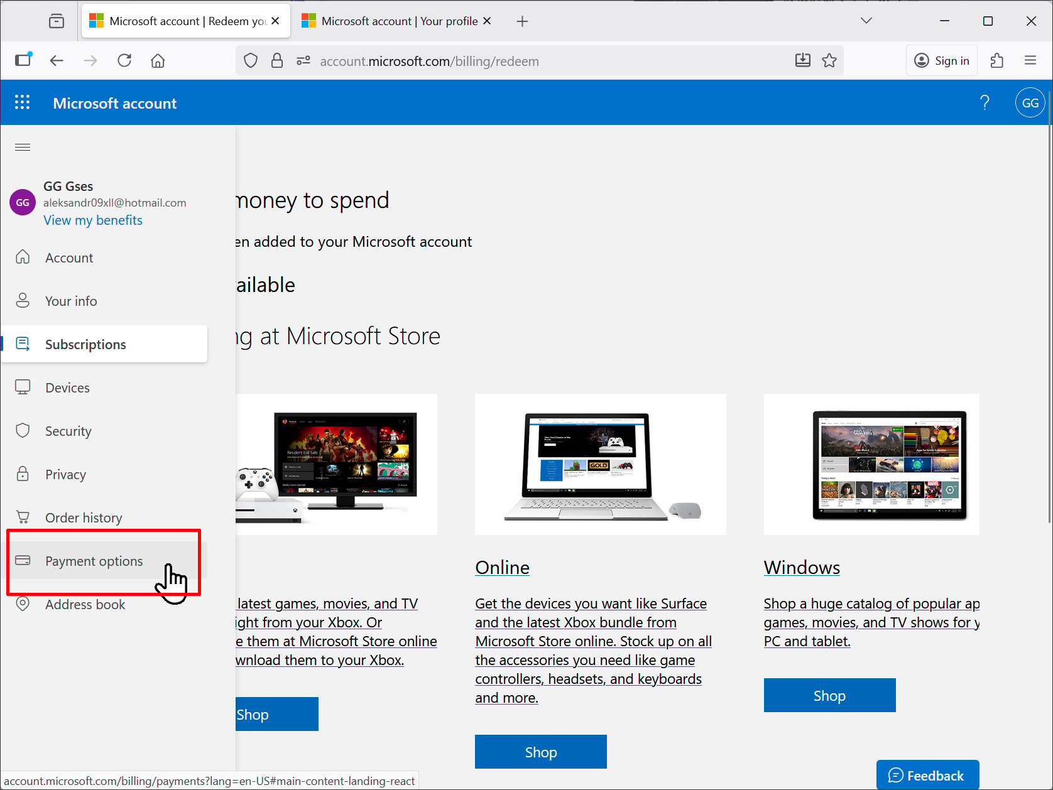The height and width of the screenshot is (790, 1053).
Task: Open Your info in sidebar
Action: click(104, 301)
